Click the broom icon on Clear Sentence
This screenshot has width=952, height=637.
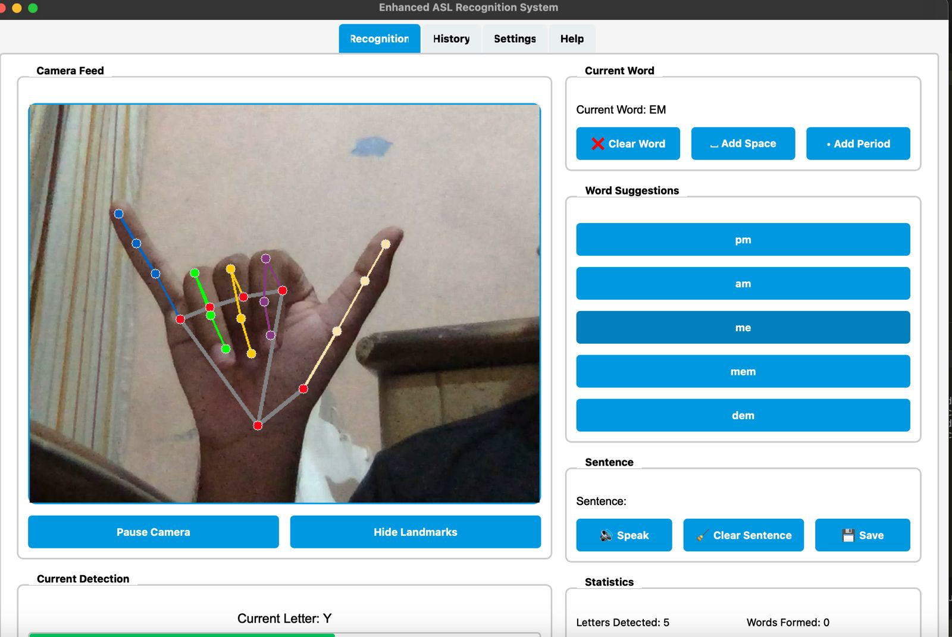(x=703, y=535)
